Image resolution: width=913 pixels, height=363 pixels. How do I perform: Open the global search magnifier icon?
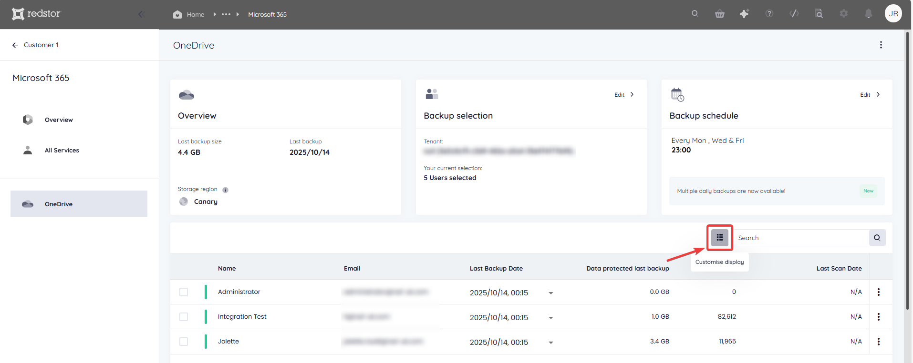[695, 14]
